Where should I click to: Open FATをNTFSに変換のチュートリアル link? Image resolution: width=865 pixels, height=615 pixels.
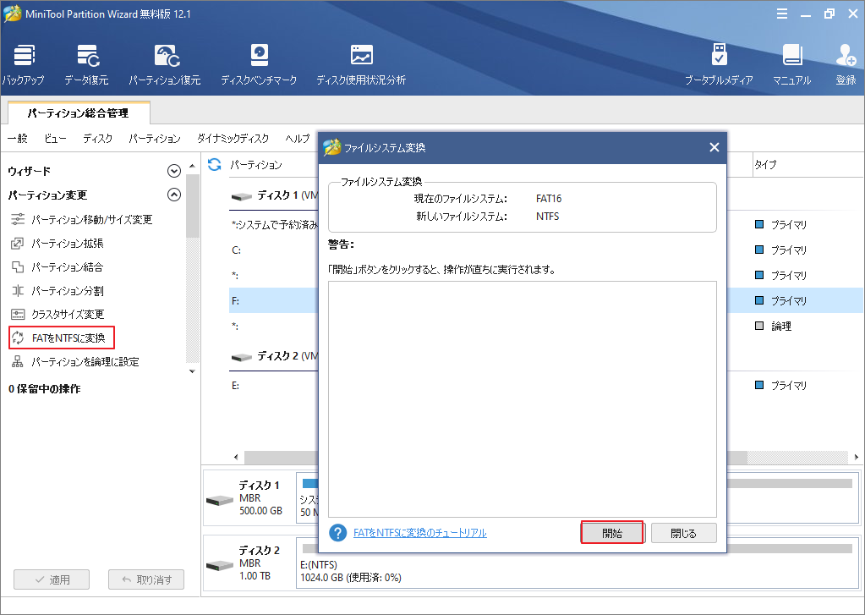tap(419, 533)
